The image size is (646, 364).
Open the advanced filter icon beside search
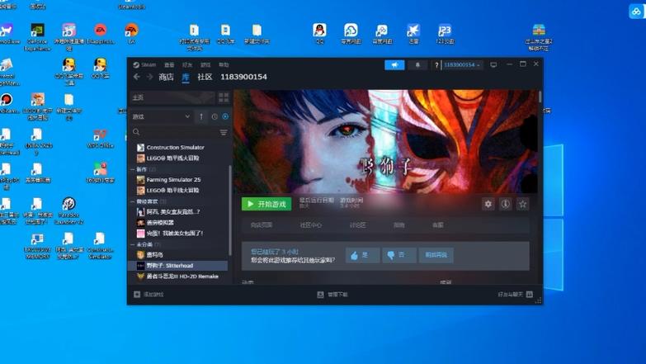click(x=224, y=132)
